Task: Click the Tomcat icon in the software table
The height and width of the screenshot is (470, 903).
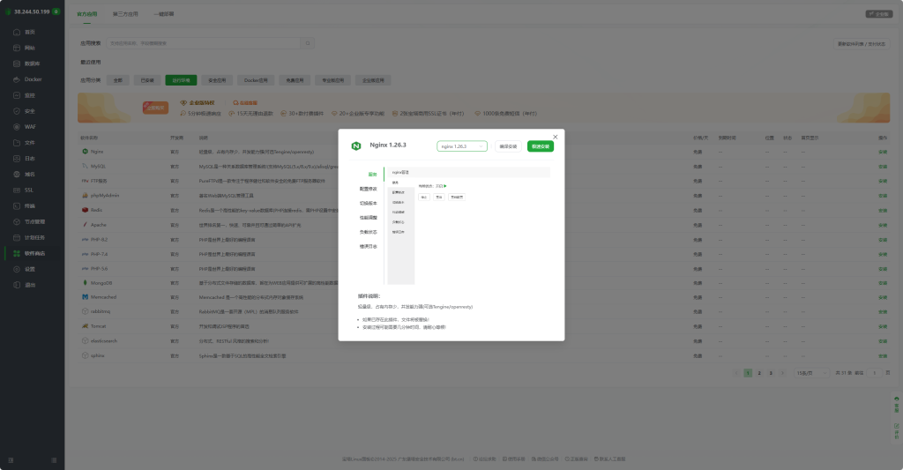Action: coord(86,326)
